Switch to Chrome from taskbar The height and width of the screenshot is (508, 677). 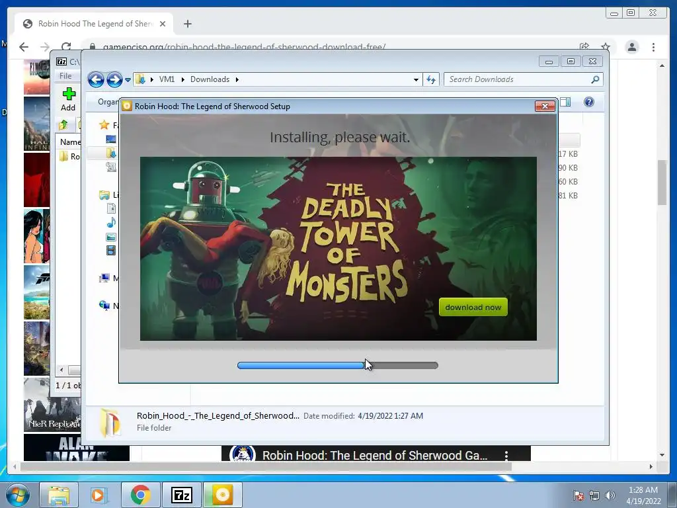click(x=140, y=495)
